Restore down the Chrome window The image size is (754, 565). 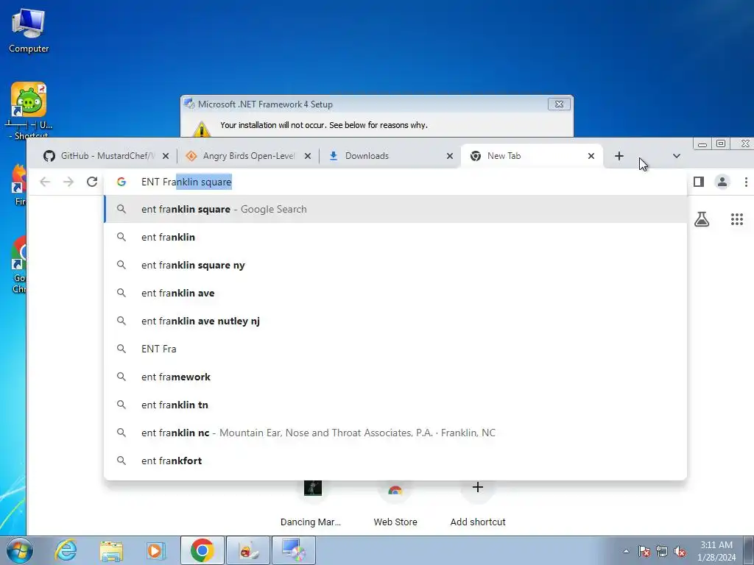click(721, 143)
